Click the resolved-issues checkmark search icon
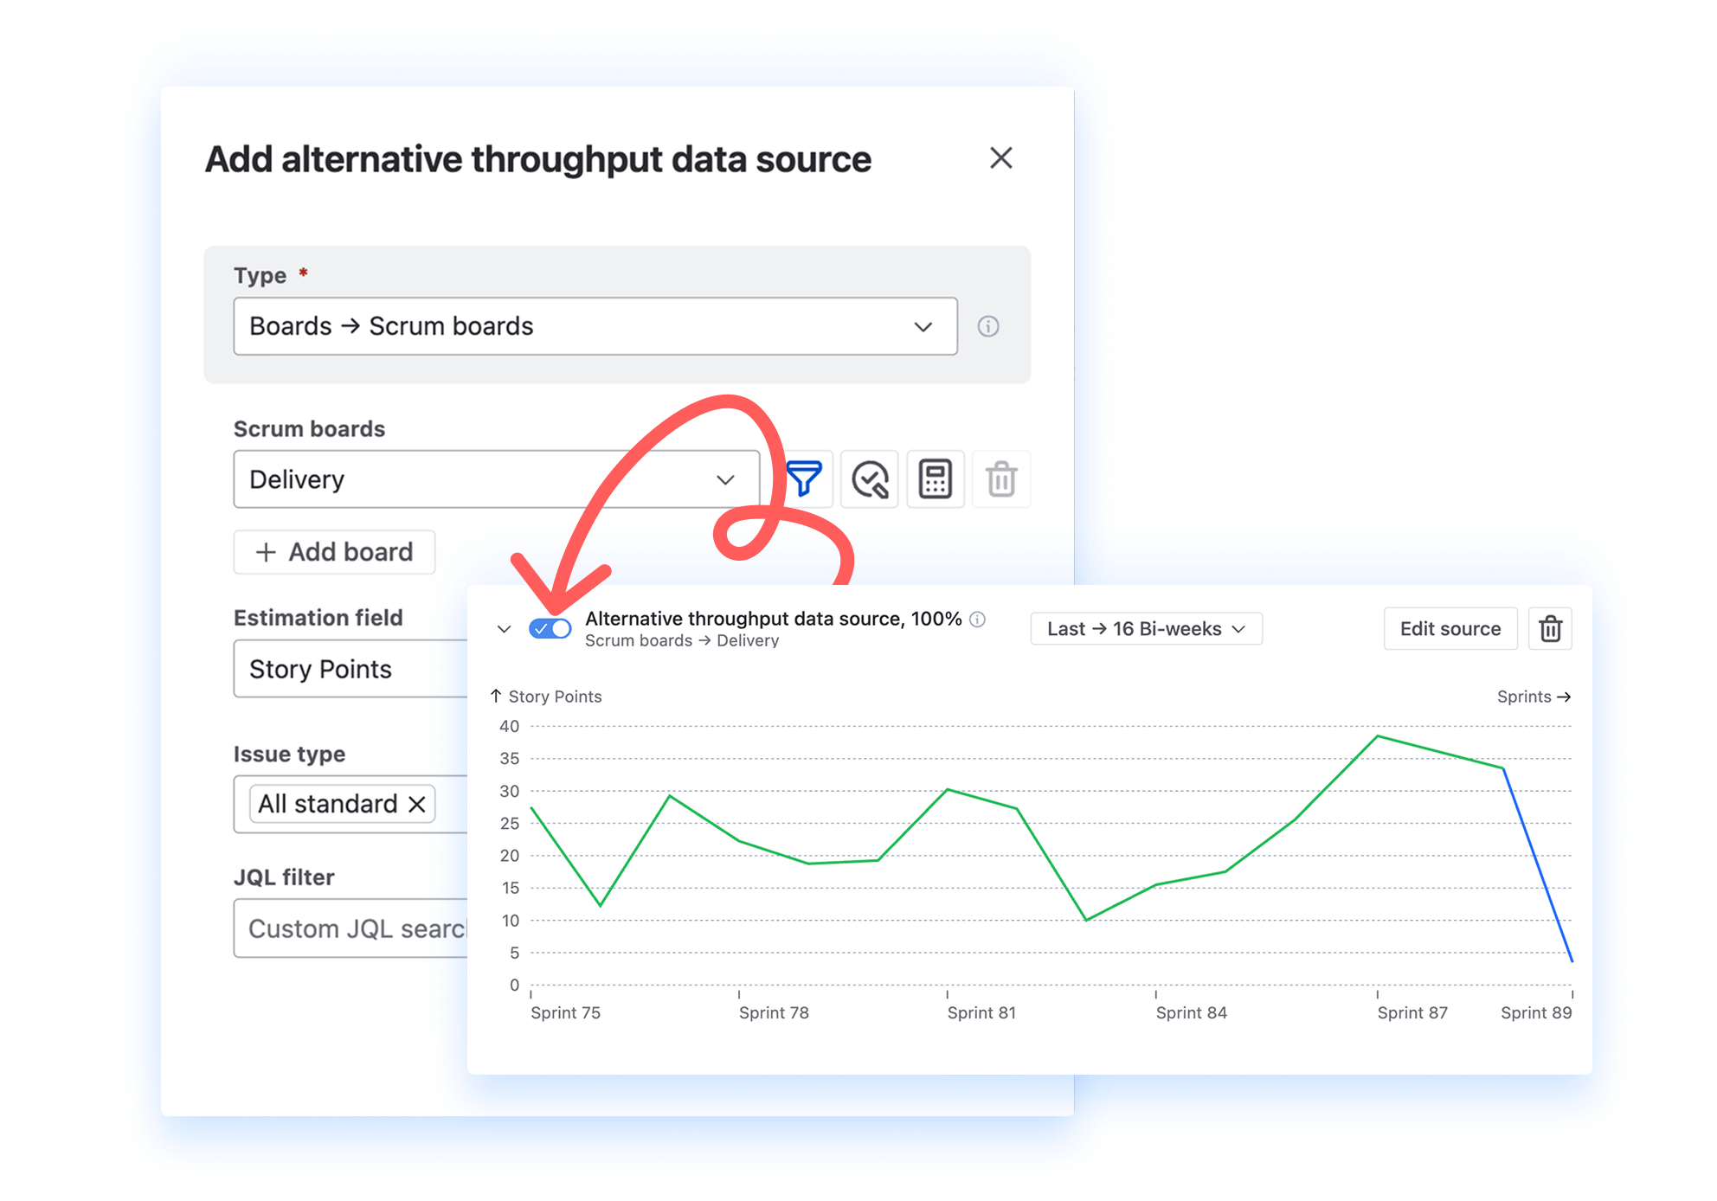The height and width of the screenshot is (1201, 1717). (x=870, y=479)
